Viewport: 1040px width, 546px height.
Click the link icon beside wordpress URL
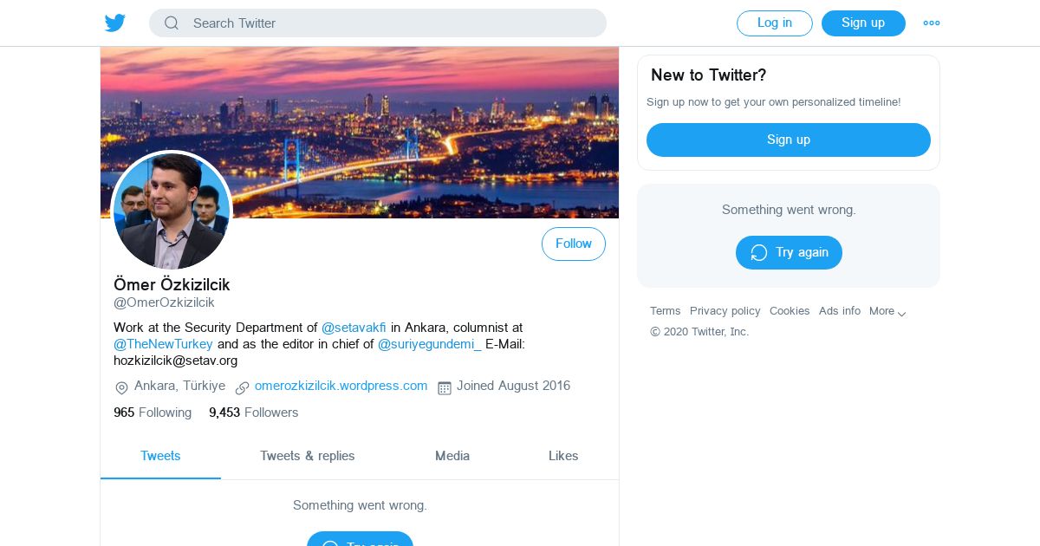pos(243,387)
